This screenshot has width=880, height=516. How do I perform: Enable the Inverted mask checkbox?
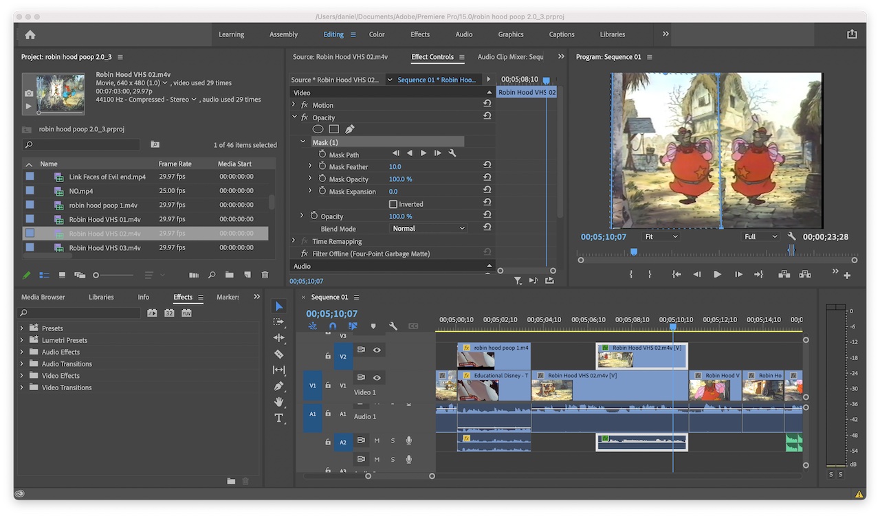coord(393,204)
